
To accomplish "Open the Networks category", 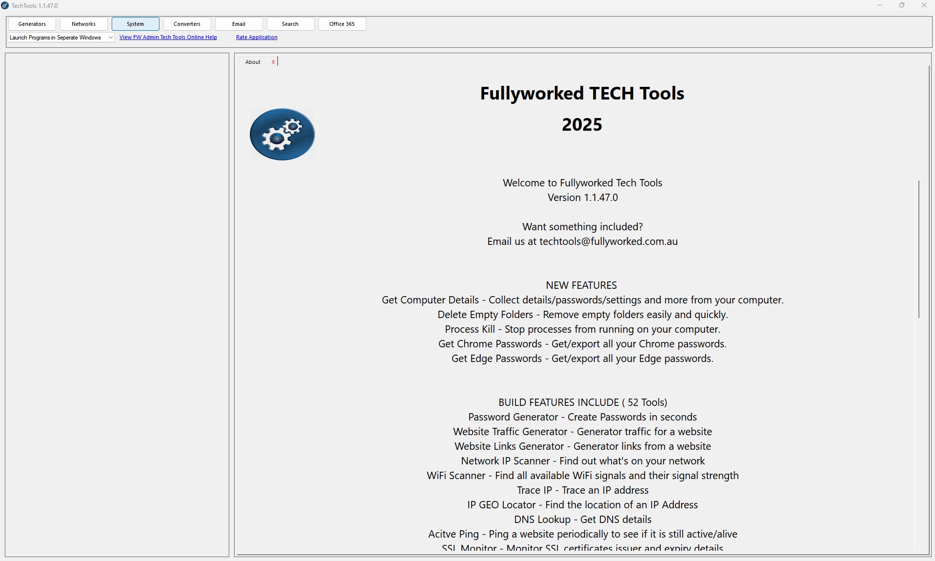I will tap(84, 24).
